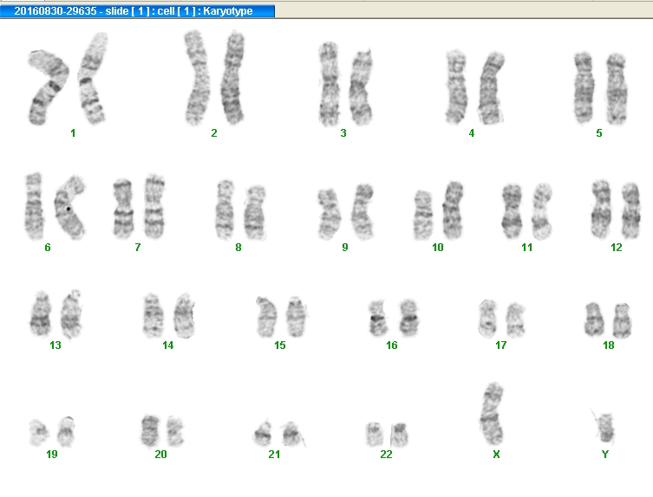The width and height of the screenshot is (653, 497).
Task: Pick the right chromosome 4 image
Action: coord(491,87)
